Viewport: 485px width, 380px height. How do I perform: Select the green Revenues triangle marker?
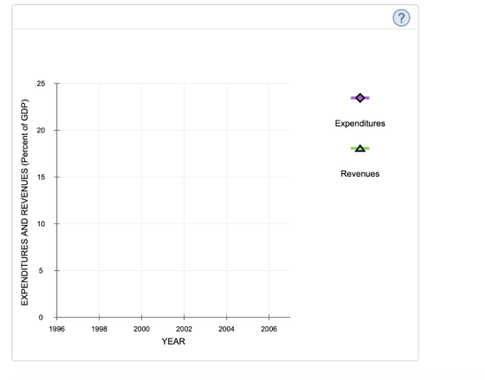[360, 148]
